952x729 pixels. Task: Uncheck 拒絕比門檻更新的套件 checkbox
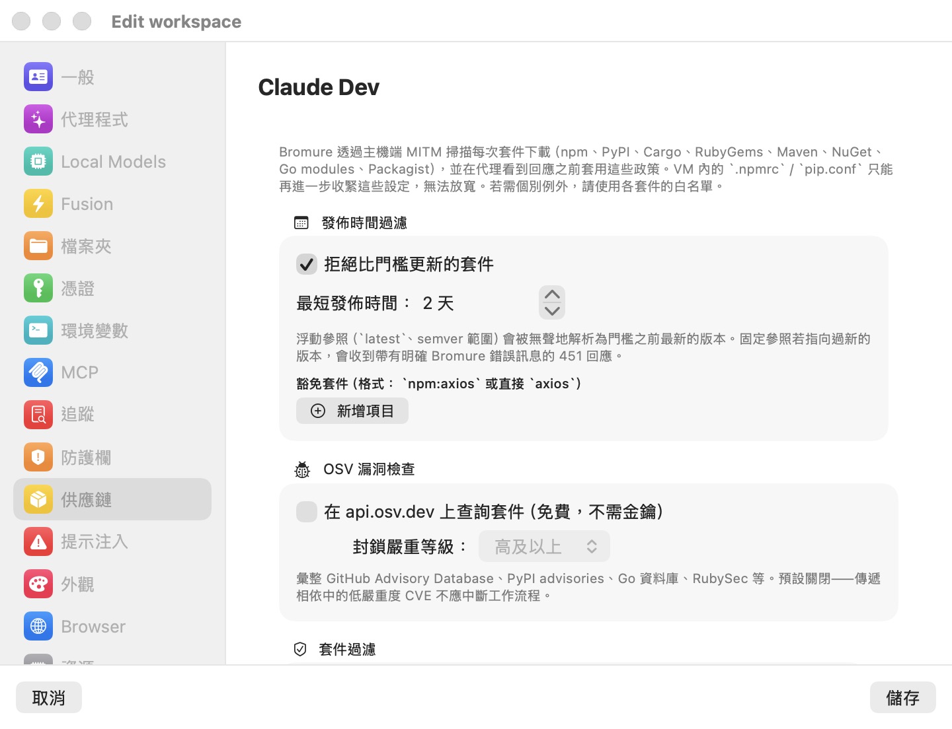coord(307,265)
